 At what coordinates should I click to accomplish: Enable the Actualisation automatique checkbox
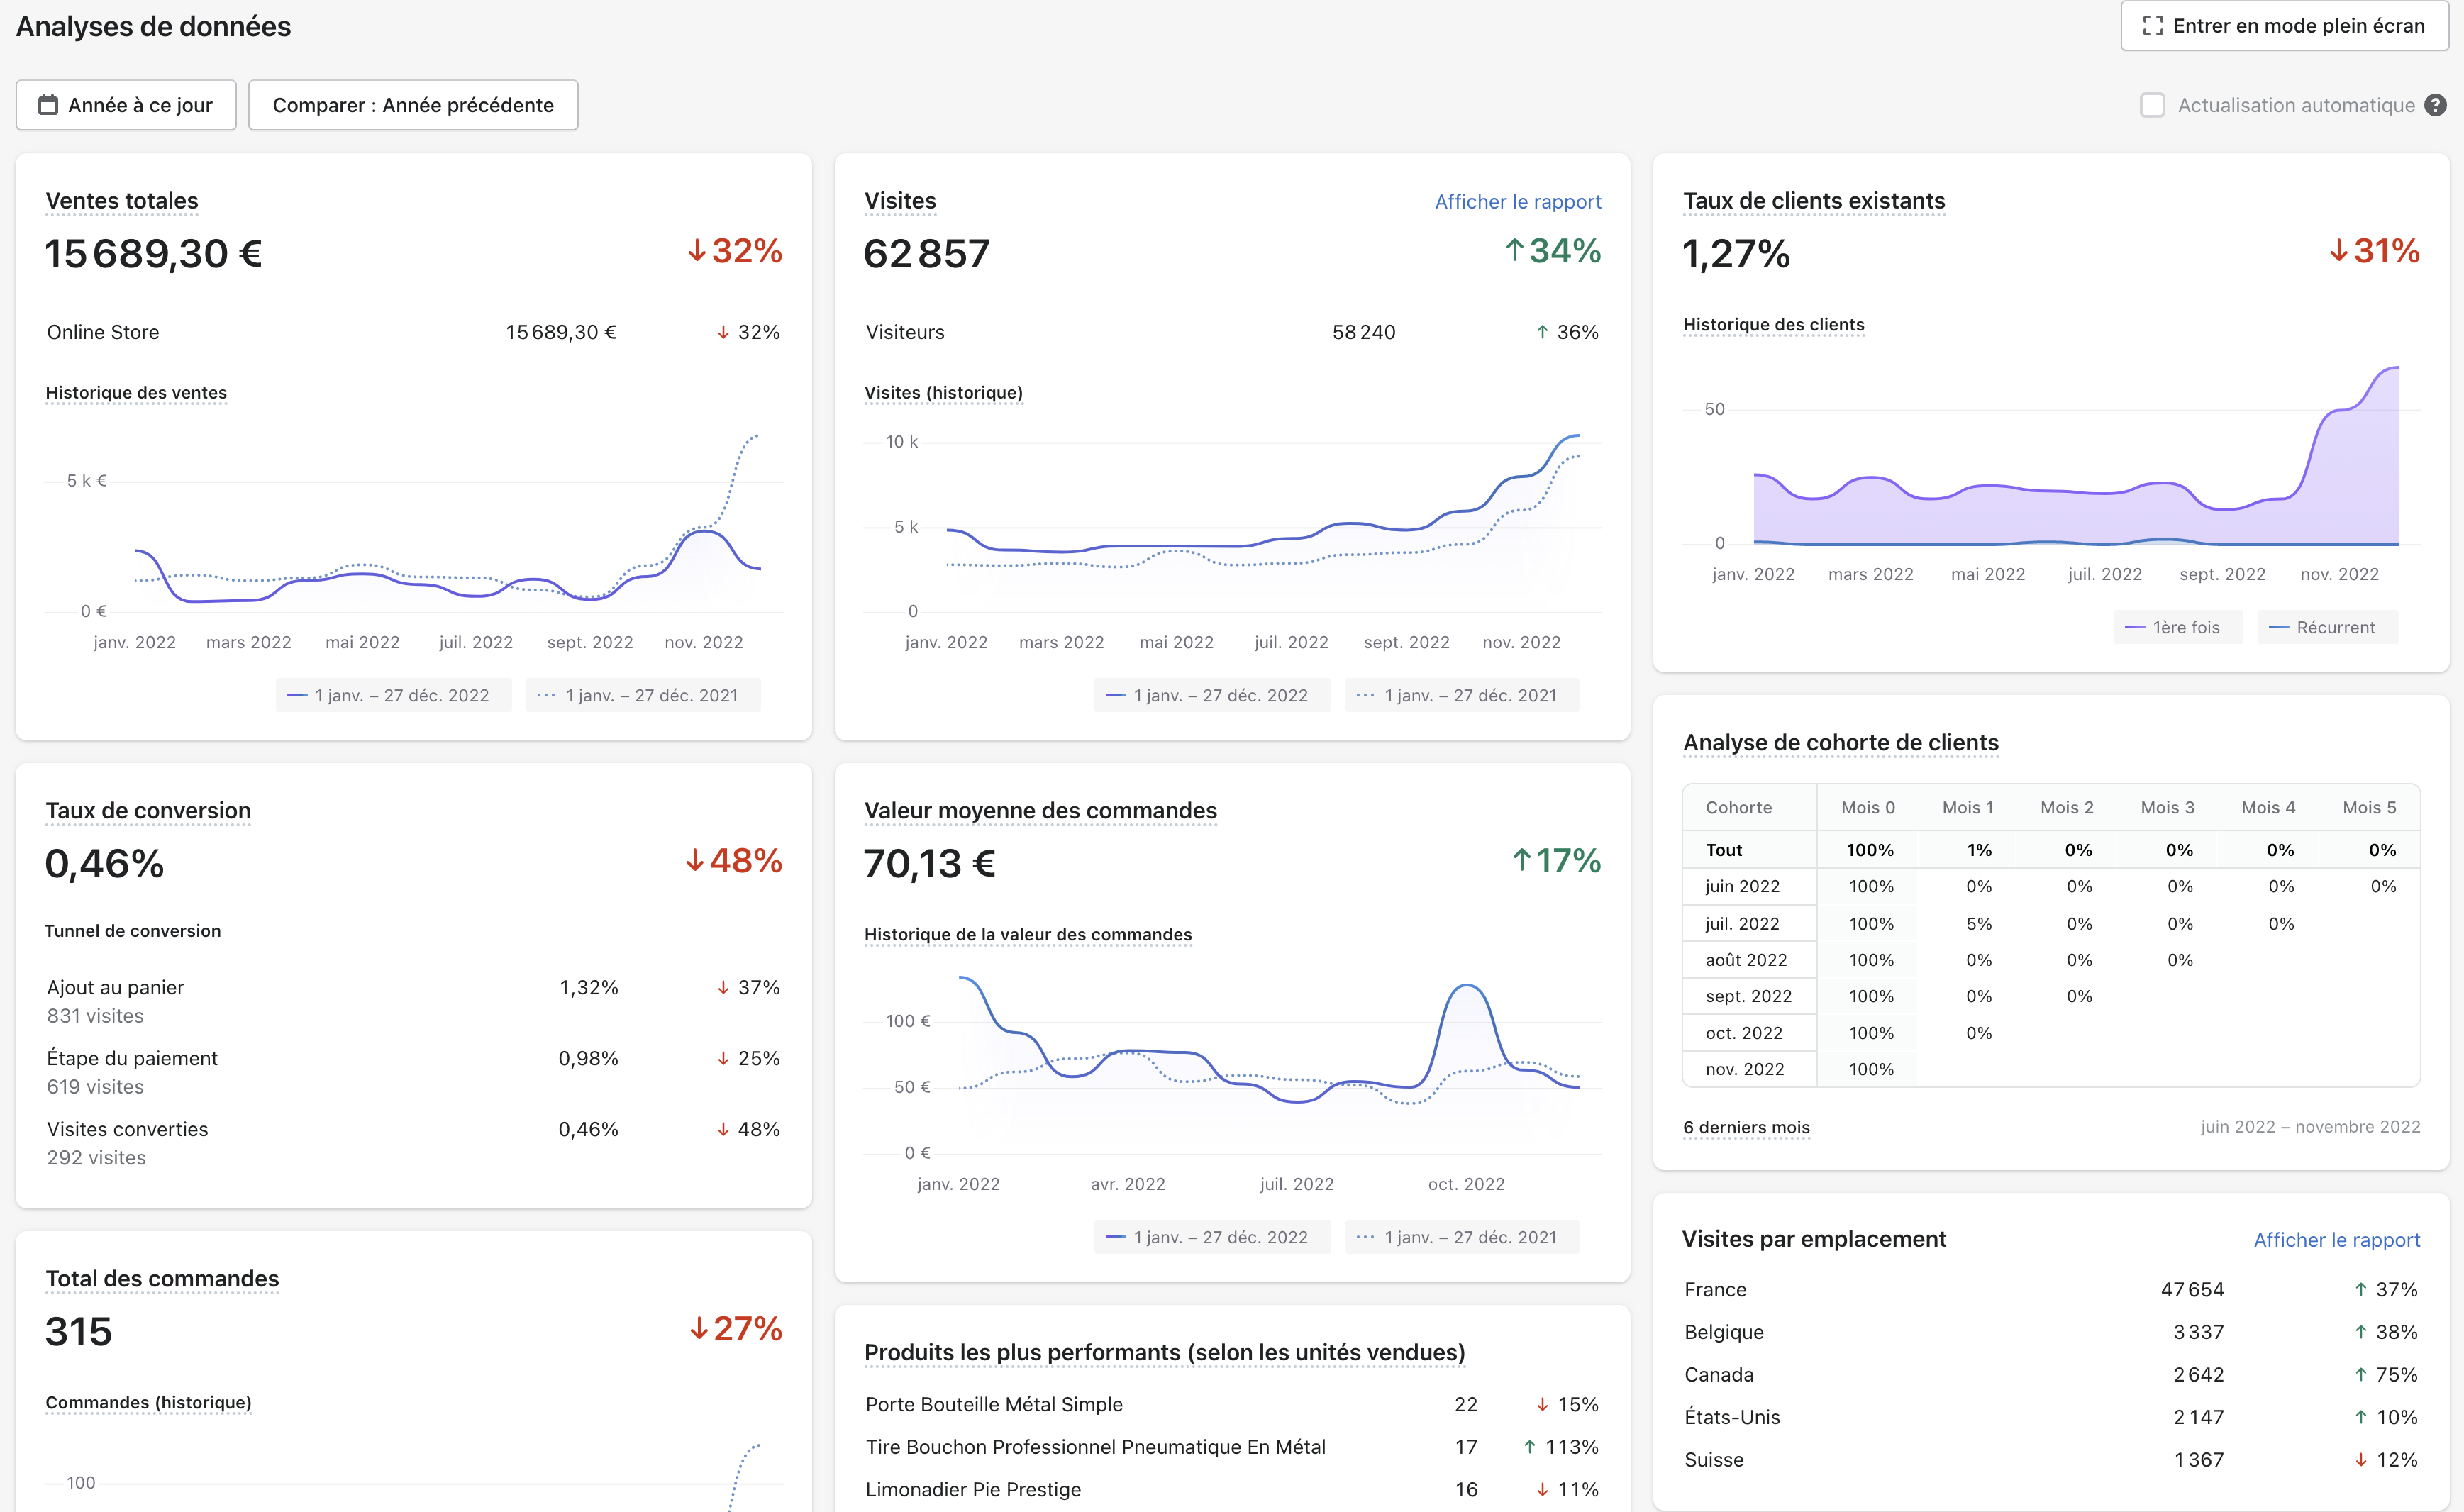(x=2152, y=105)
